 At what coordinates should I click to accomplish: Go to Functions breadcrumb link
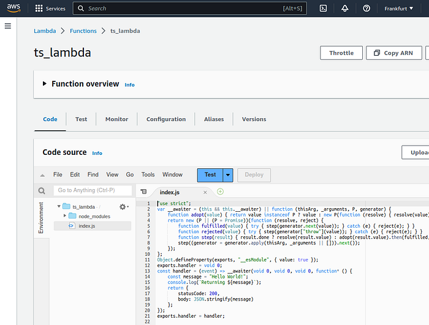coord(83,31)
